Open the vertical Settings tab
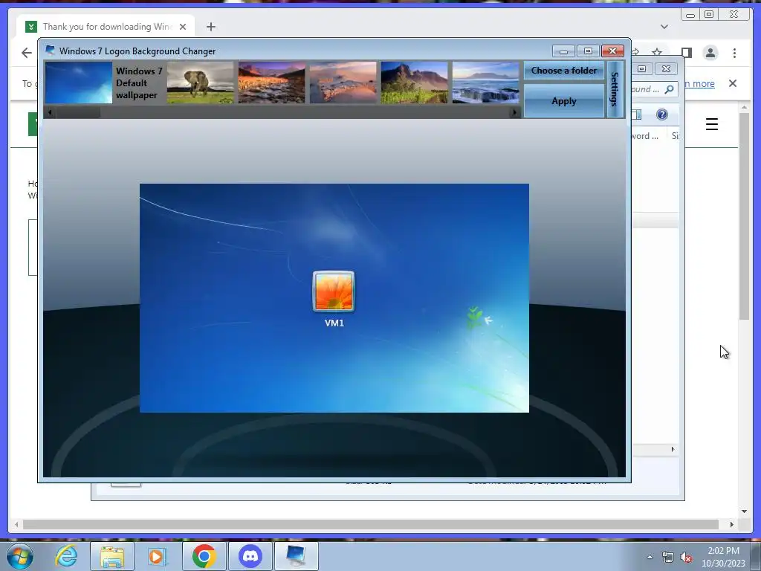 pos(615,89)
